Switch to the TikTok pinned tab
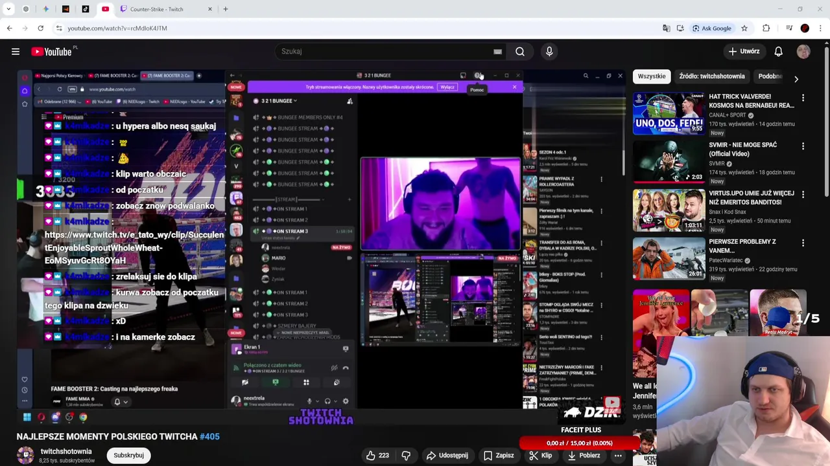This screenshot has height=466, width=830. point(86,9)
